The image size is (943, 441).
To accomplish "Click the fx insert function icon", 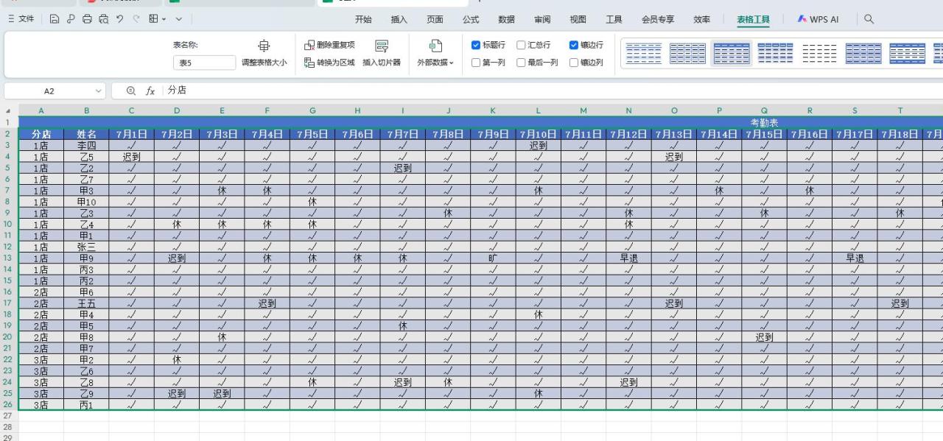I will [150, 91].
